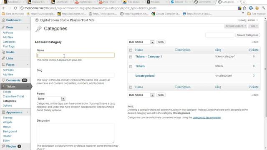Open the Comments menu
Screen dimensions: 267x150
click(x=13, y=80)
